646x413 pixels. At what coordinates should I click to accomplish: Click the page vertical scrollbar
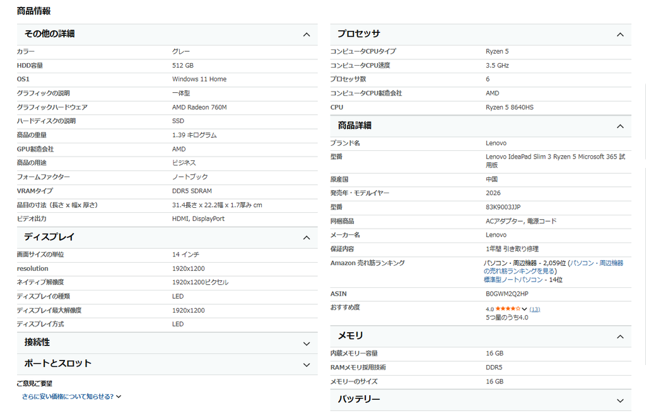(644, 223)
